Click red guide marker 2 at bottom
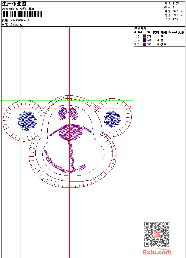 point(71,256)
